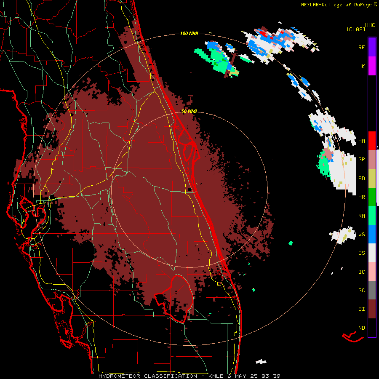379x379 pixels.
Task: Click the IC legend label
Action: (361, 272)
